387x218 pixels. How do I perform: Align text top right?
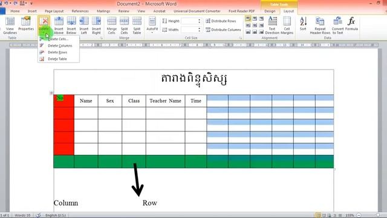coord(261,19)
